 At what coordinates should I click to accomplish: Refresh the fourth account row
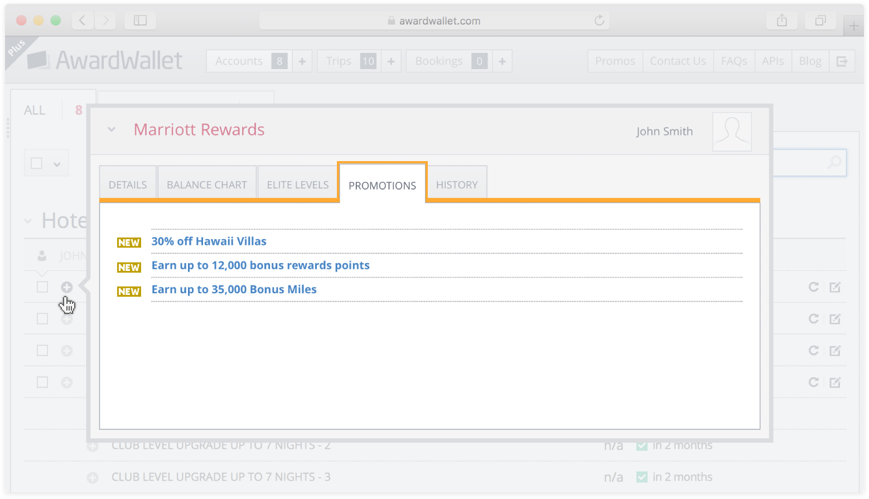click(x=814, y=382)
